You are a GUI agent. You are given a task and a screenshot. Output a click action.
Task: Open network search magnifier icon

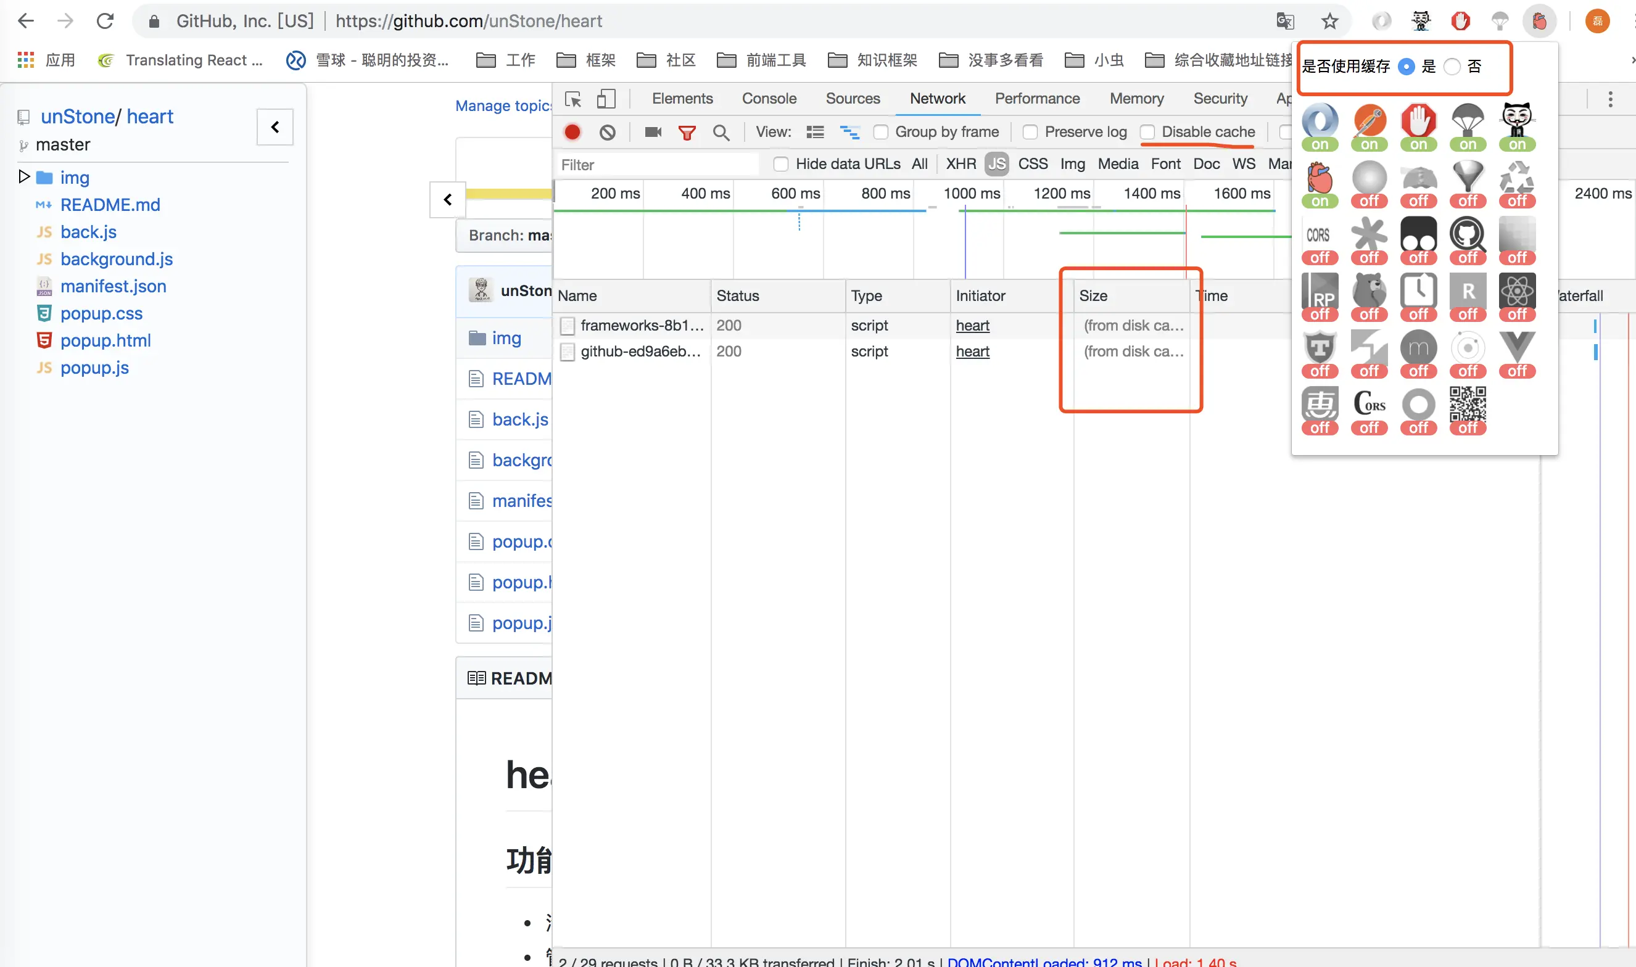click(x=721, y=132)
